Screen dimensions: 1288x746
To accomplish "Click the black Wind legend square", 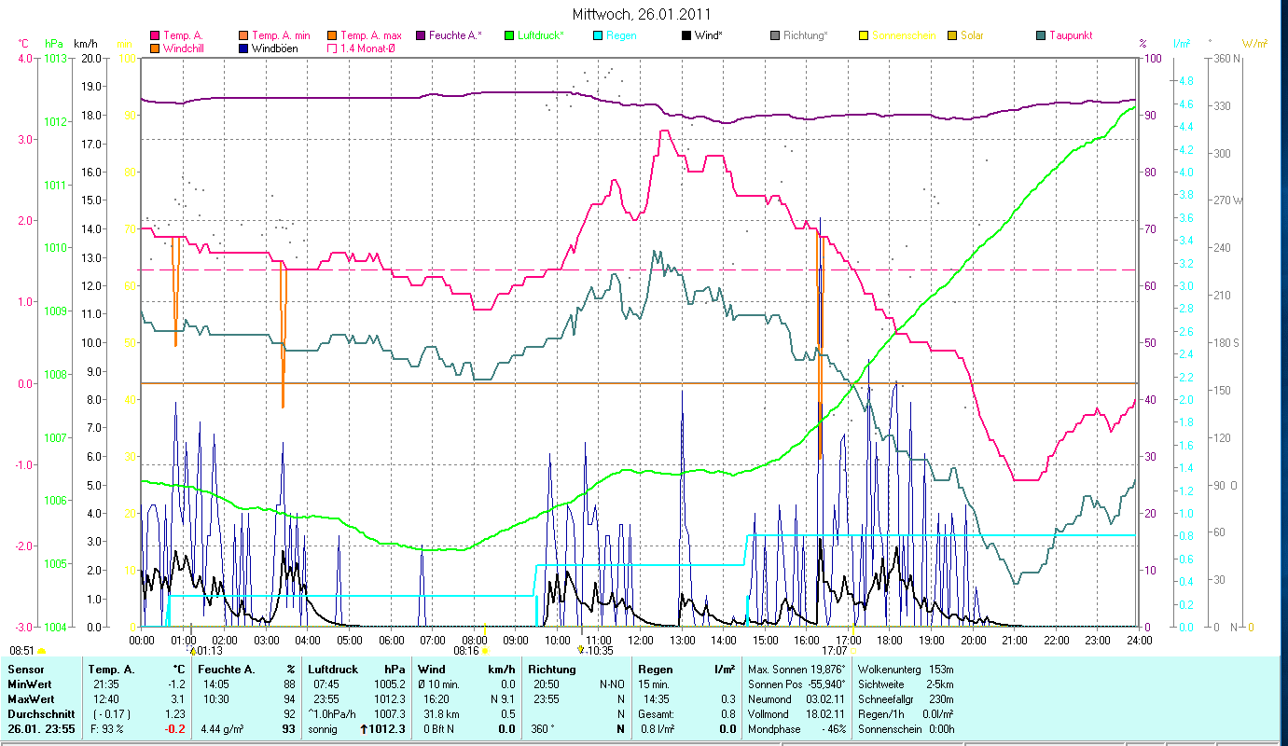I will 686,35.
